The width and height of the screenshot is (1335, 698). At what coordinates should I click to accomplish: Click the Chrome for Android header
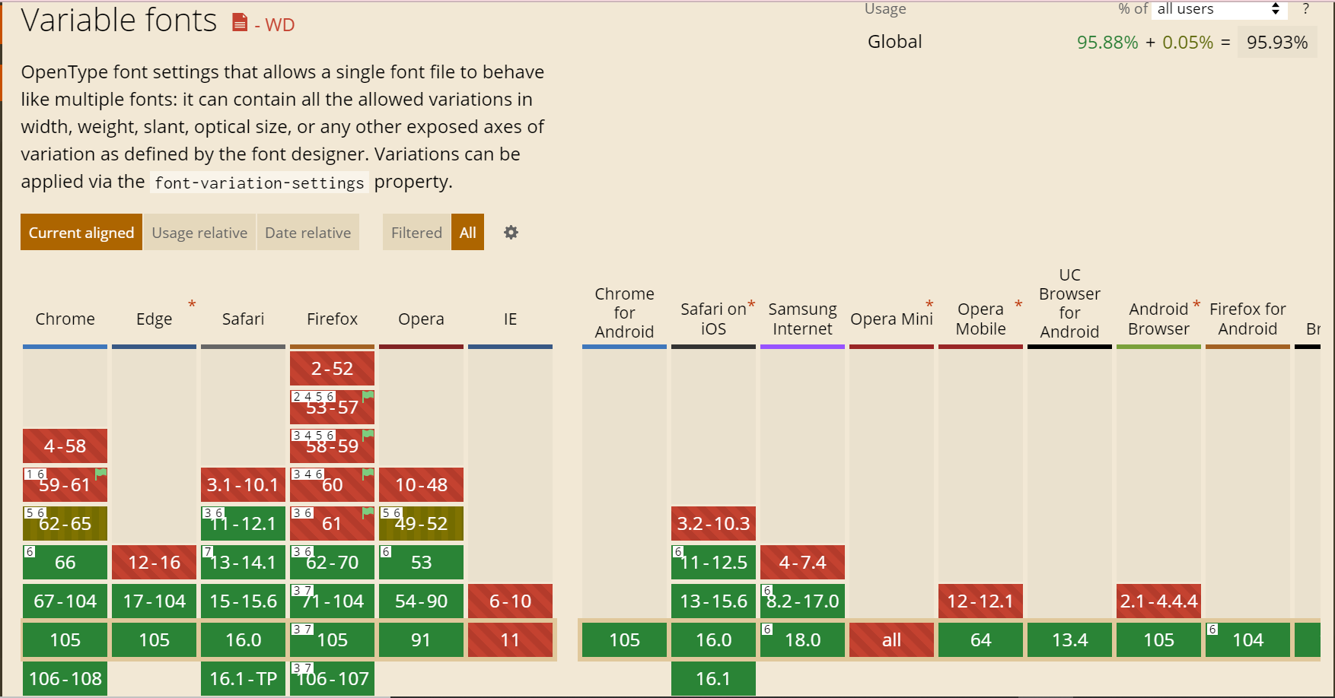625,313
